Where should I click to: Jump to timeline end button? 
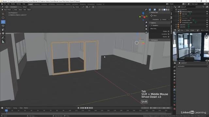tap(92, 108)
